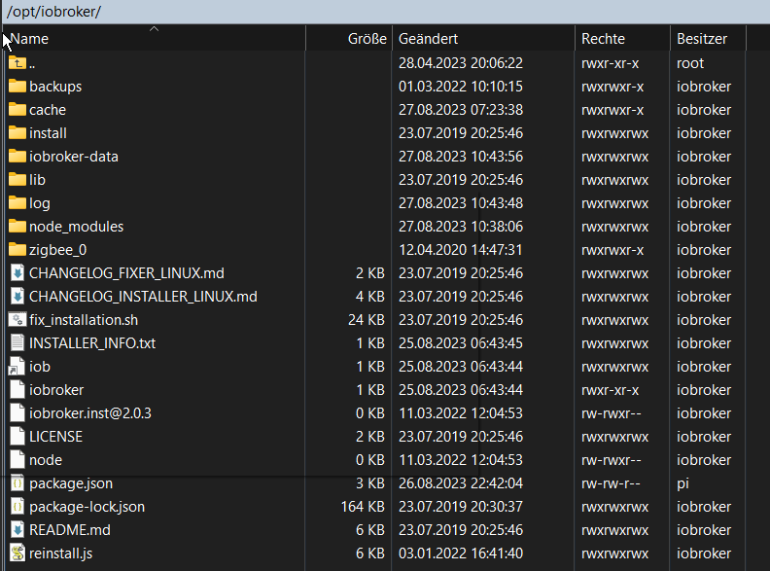Click the node file icon
This screenshot has width=770, height=571.
click(17, 460)
